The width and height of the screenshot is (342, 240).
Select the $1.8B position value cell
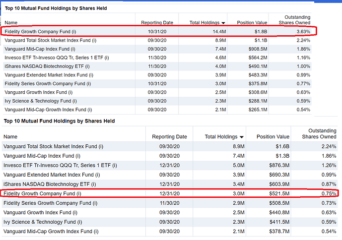click(x=261, y=32)
